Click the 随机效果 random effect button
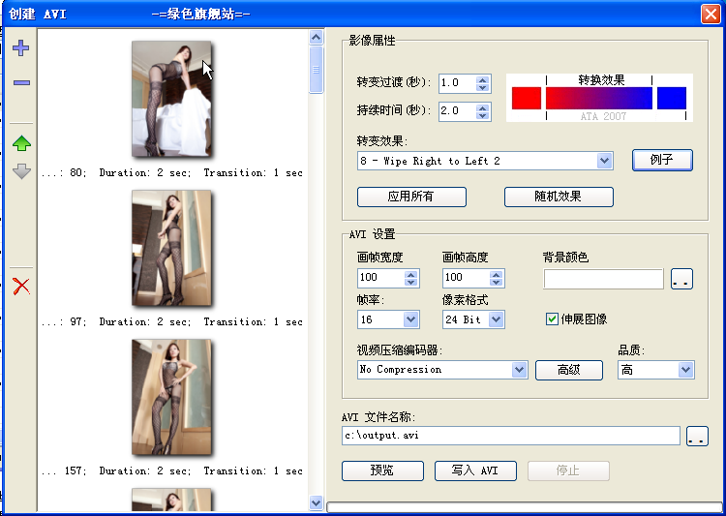726x516 pixels. coord(559,197)
